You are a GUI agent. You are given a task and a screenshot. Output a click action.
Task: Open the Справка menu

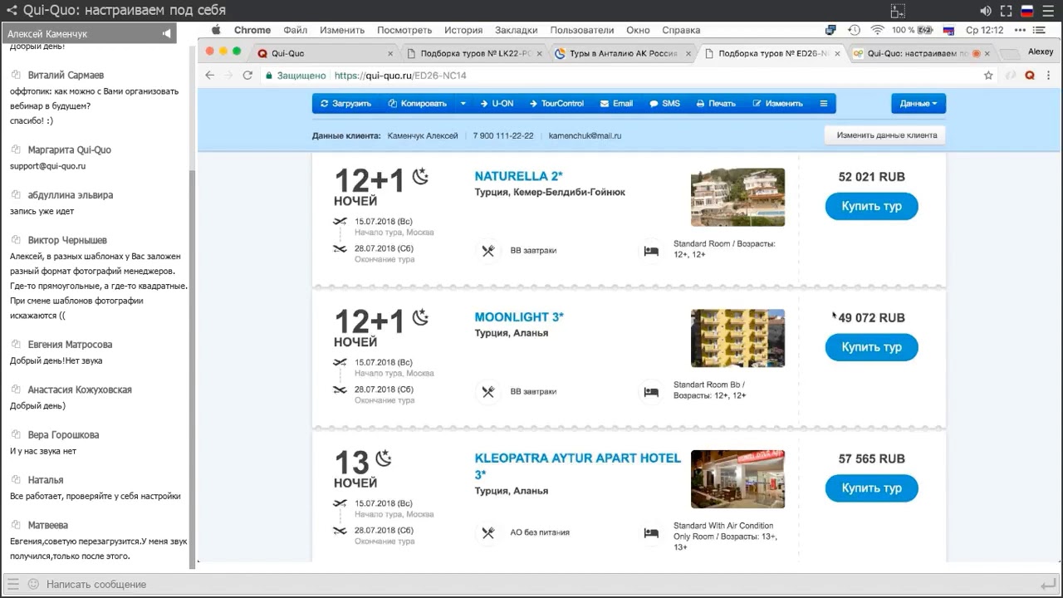pos(681,30)
